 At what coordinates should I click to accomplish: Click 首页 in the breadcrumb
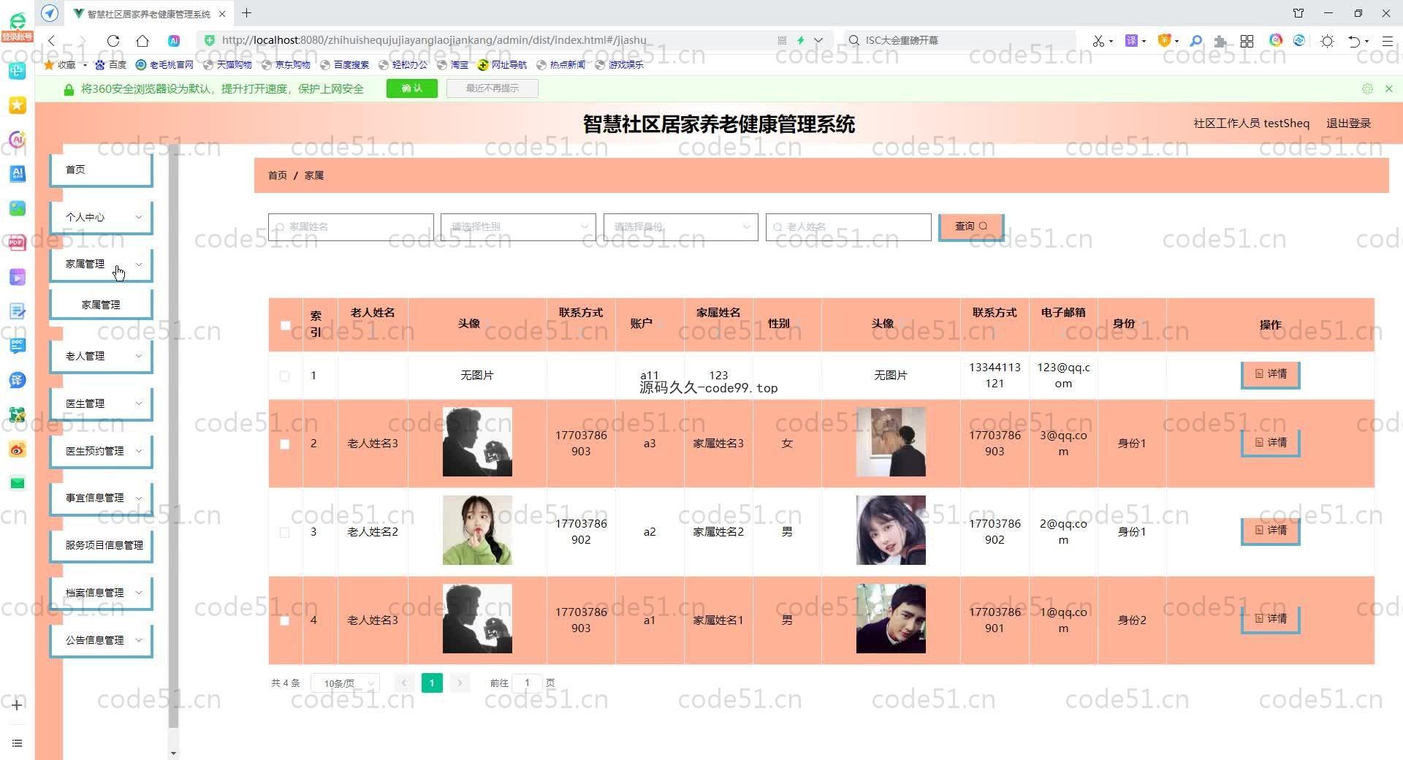point(277,175)
